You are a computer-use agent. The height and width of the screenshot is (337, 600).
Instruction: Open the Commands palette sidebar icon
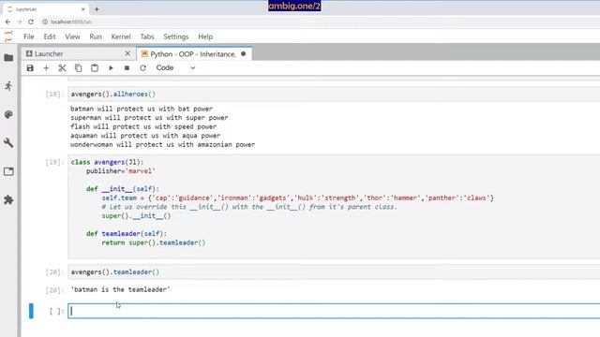8,114
